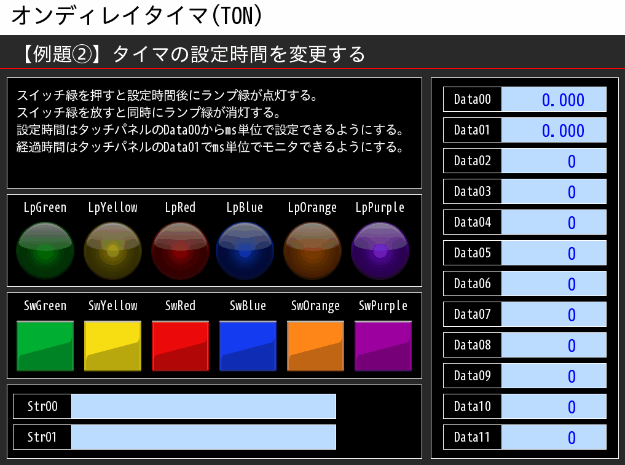Select the Data04 value field

[x=554, y=222]
